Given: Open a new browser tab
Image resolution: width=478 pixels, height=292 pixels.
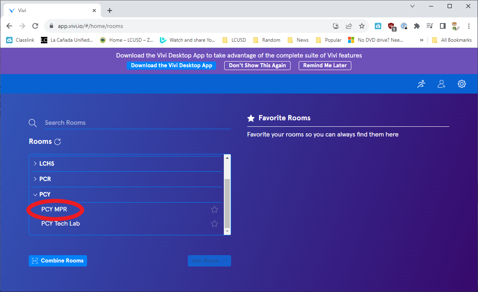Looking at the screenshot, I should [110, 11].
